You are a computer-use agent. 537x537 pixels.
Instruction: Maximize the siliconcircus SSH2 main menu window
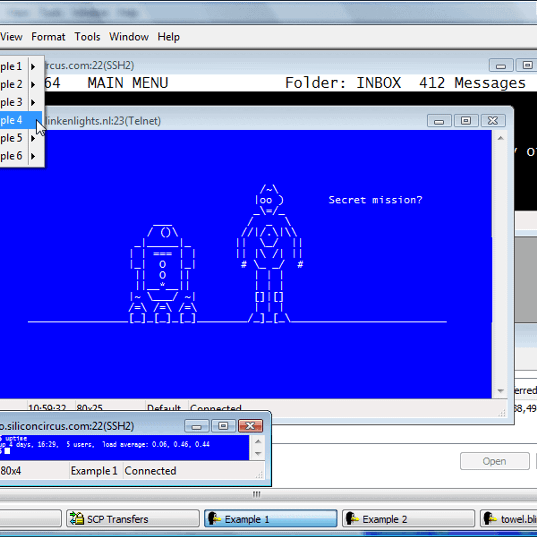tap(527, 65)
